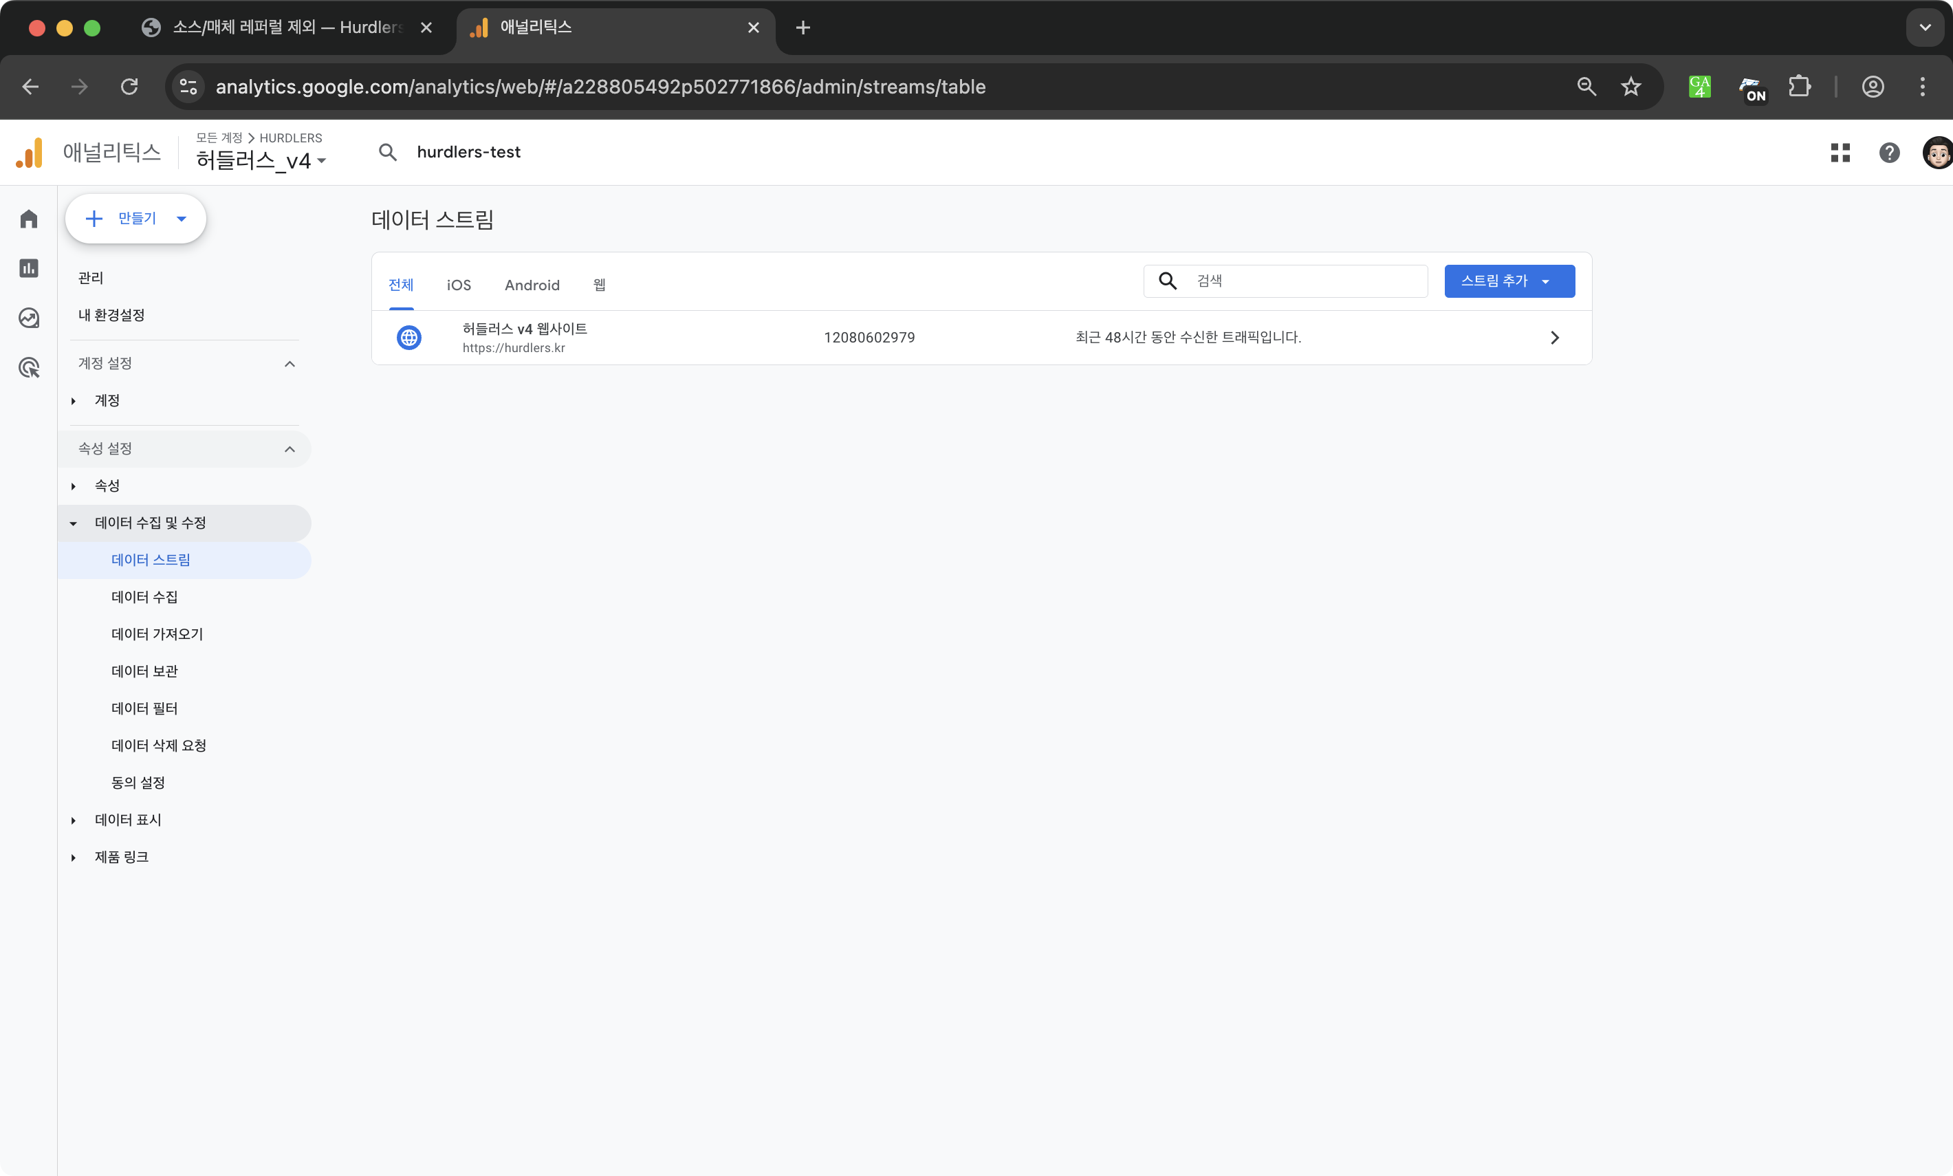Collapse the 속성 설정 section
Screen dimensions: 1953x1176
(x=290, y=449)
